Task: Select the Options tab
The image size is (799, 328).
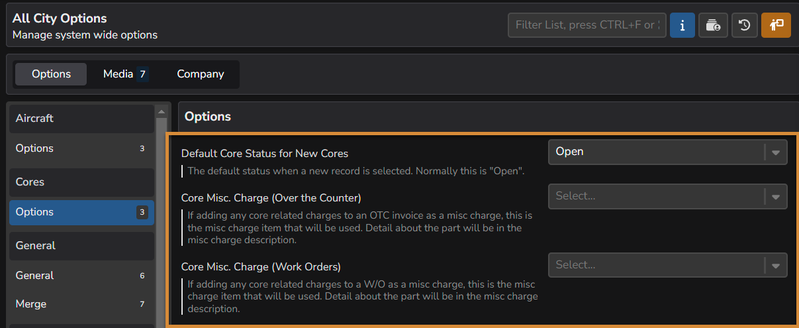Action: coord(51,74)
